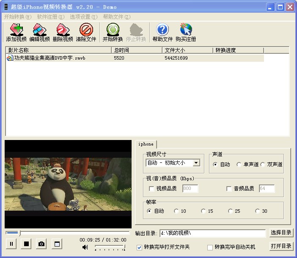Viewport: 297px width, 258px height.
Task: Maximize the converter window
Action: coord(280,7)
